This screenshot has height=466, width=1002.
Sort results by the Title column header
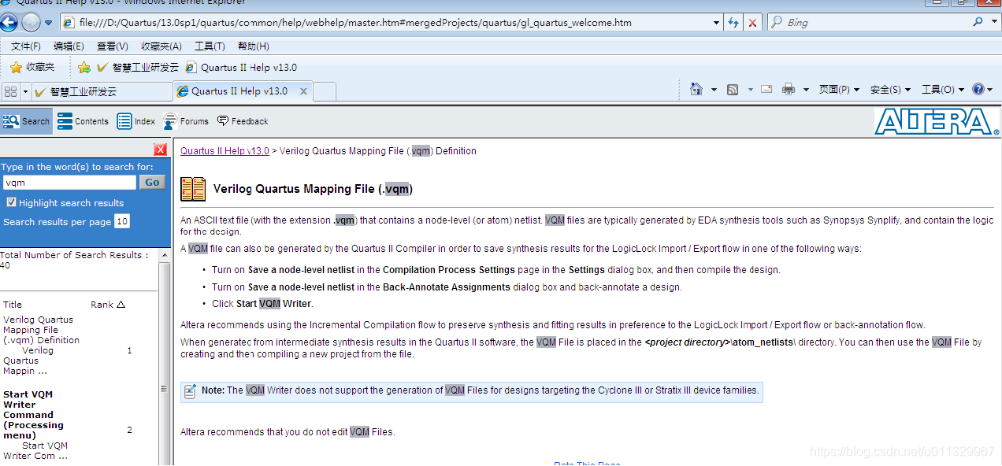point(13,305)
